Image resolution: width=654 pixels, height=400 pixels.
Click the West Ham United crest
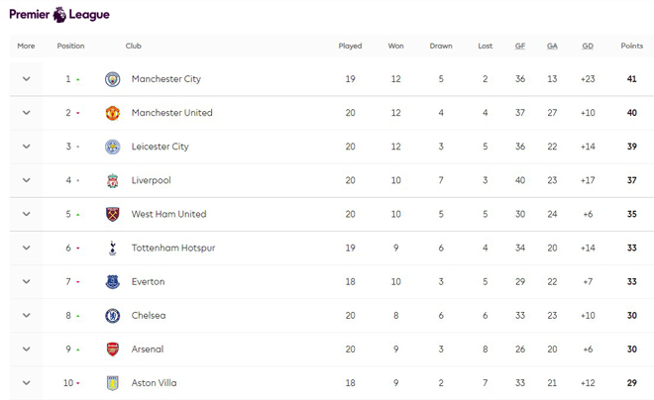[x=112, y=214]
